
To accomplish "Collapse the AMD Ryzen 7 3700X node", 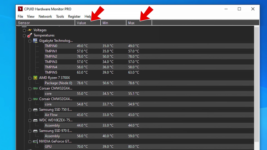I will coord(30,78).
